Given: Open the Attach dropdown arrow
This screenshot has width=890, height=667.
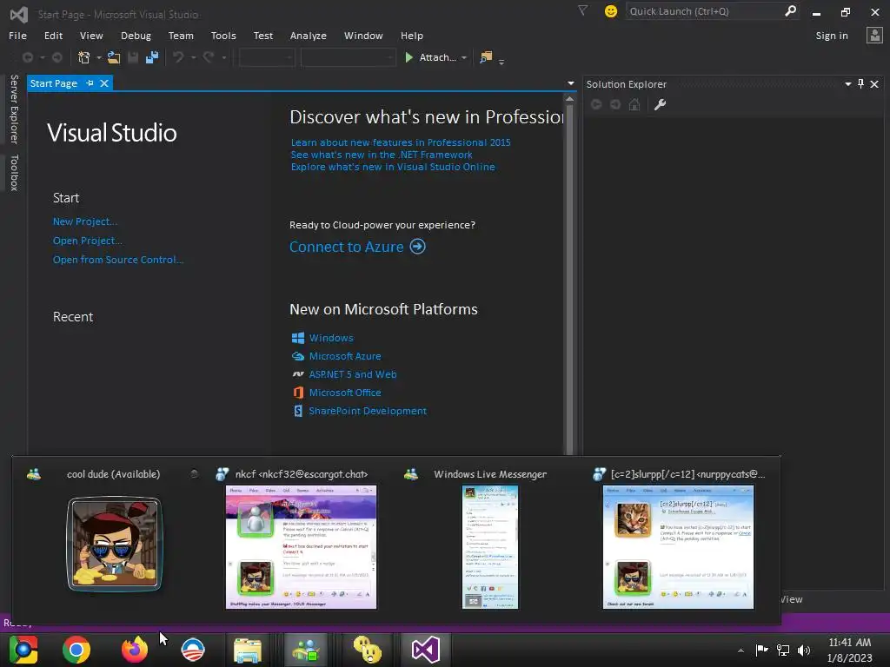Looking at the screenshot, I should click(x=464, y=58).
